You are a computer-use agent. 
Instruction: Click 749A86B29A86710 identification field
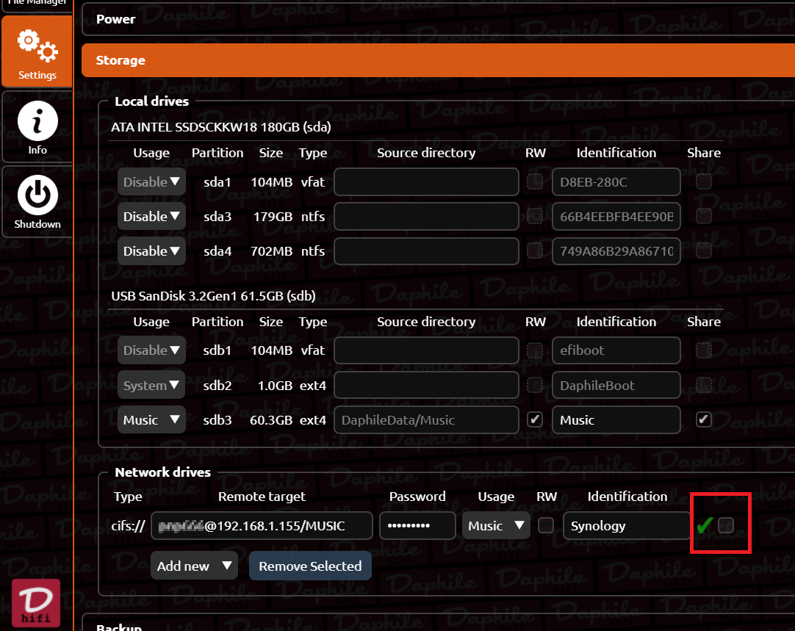pyautogui.click(x=616, y=251)
